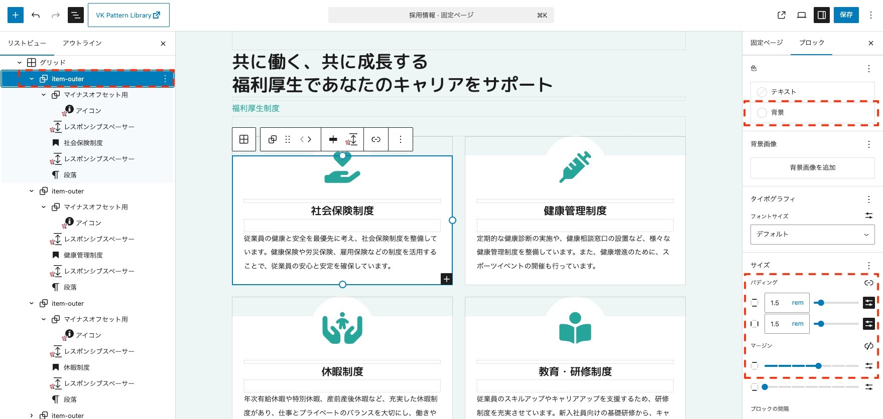Switch to the 固定ページ settings tab

(766, 43)
